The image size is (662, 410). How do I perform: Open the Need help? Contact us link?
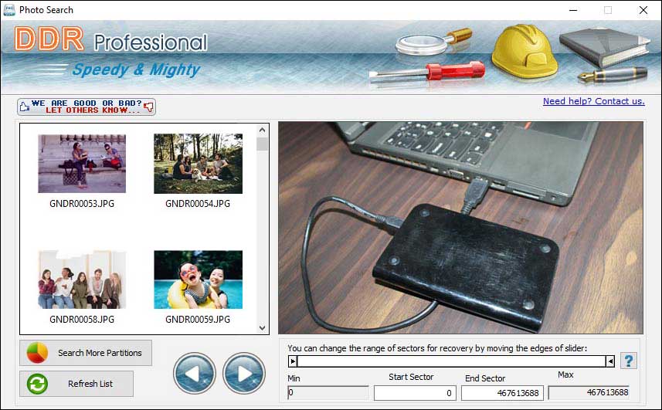click(x=593, y=101)
